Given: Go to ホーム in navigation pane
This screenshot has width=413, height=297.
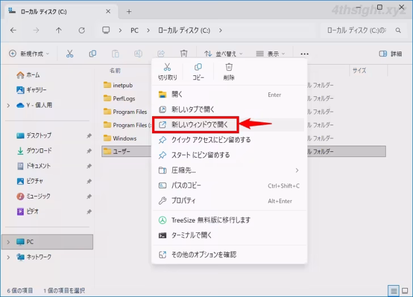Looking at the screenshot, I should click(x=28, y=75).
